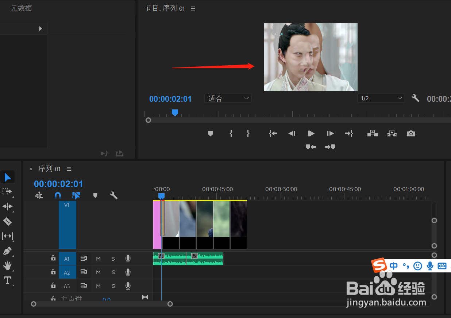Go to Out point
451x318 pixels.
(x=349, y=133)
